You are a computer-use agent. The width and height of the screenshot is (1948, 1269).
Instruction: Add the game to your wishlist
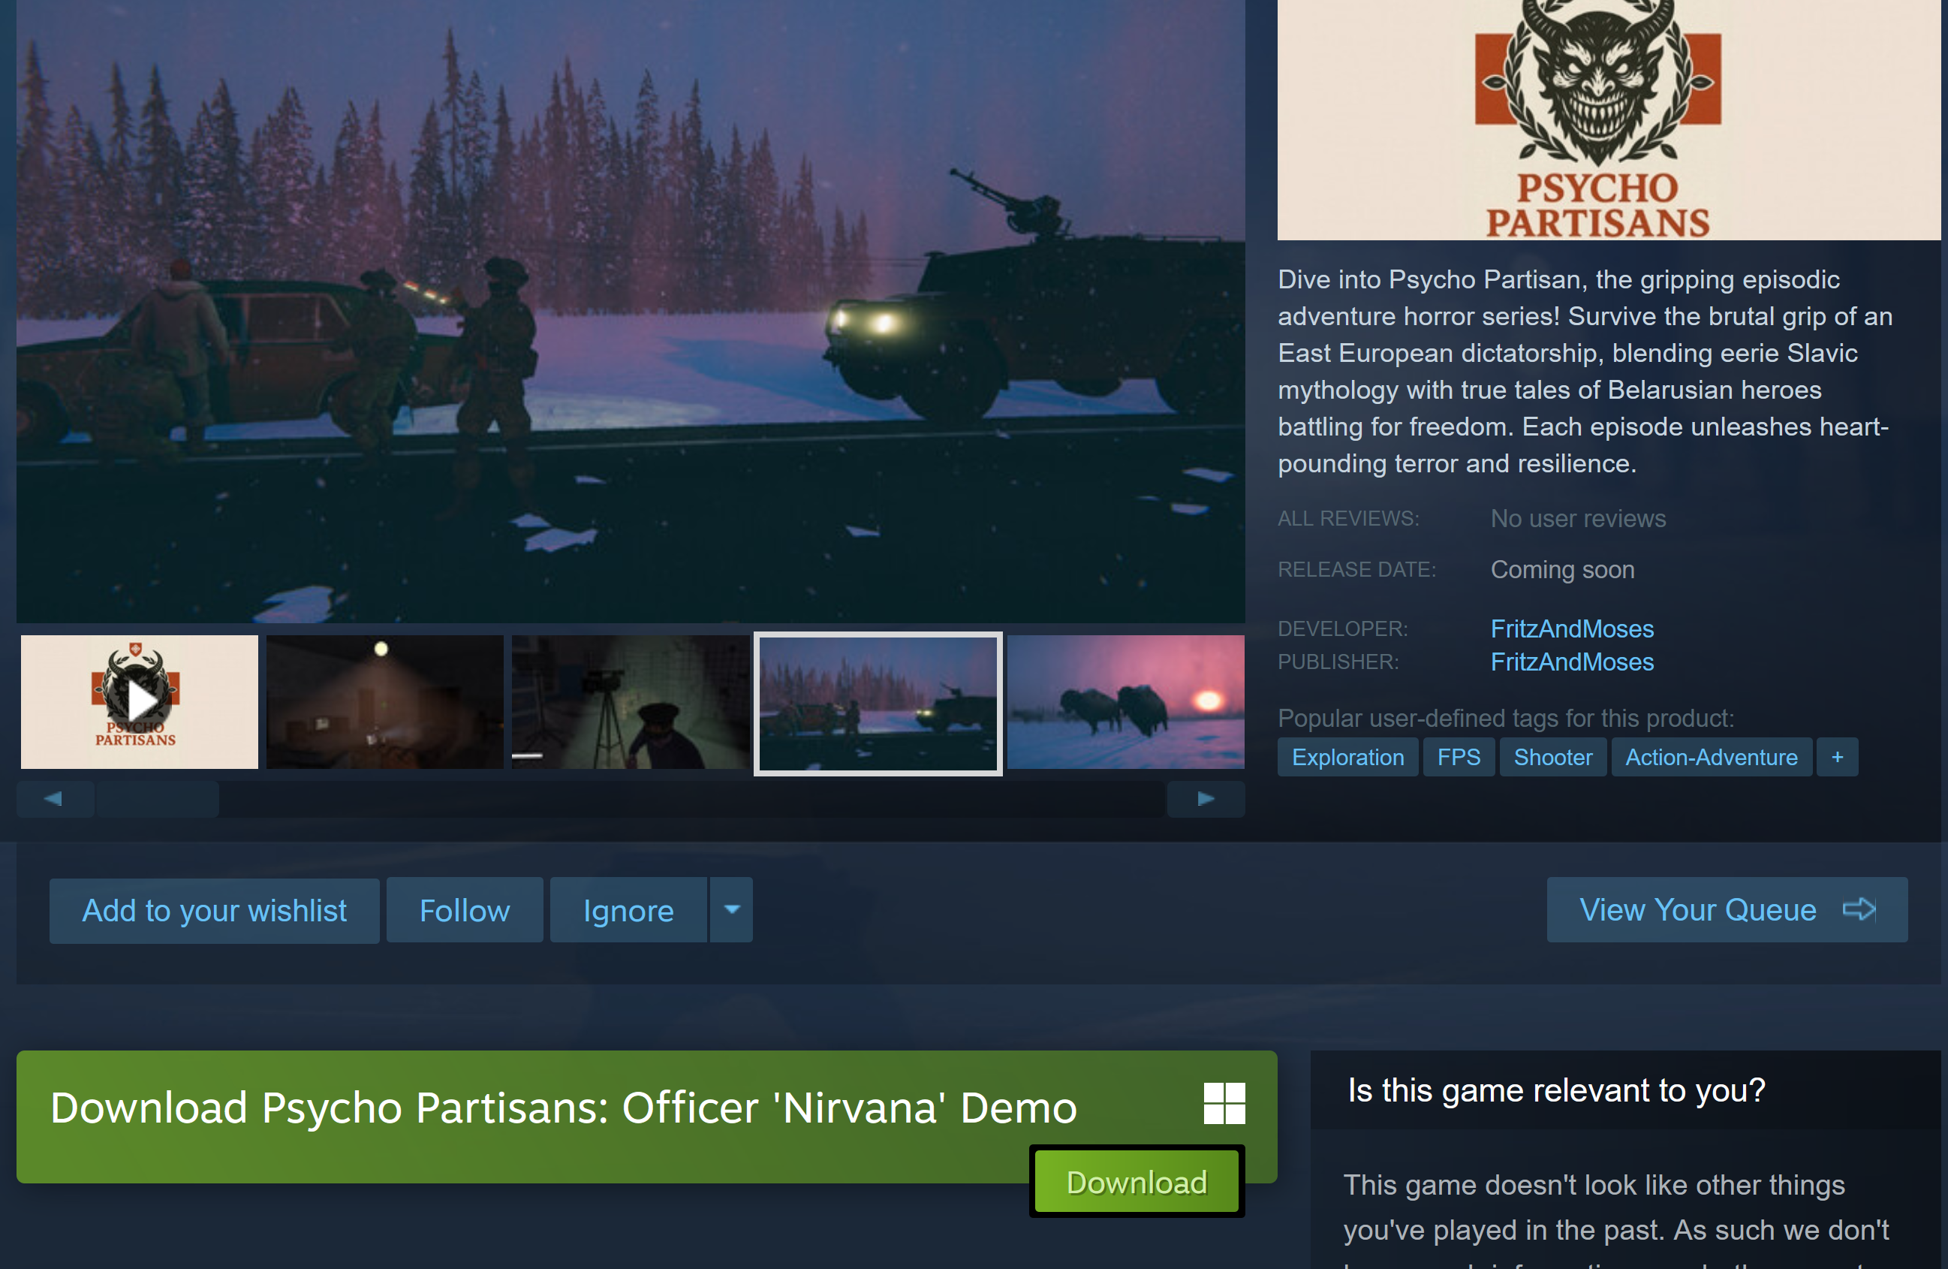[215, 910]
